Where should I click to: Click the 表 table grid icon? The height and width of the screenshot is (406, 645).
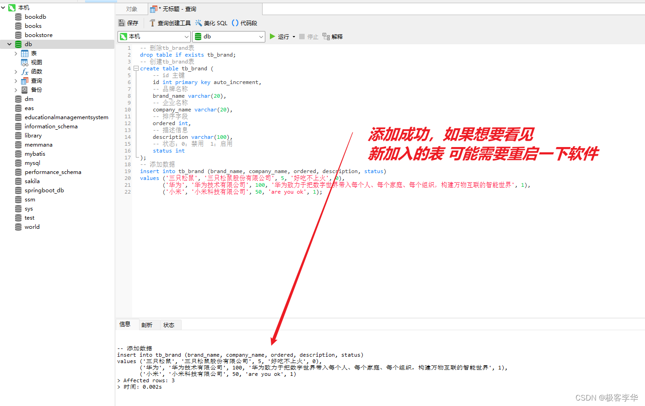pos(25,53)
